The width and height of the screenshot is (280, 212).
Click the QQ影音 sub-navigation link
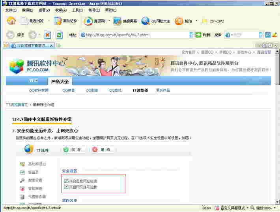[92, 90]
